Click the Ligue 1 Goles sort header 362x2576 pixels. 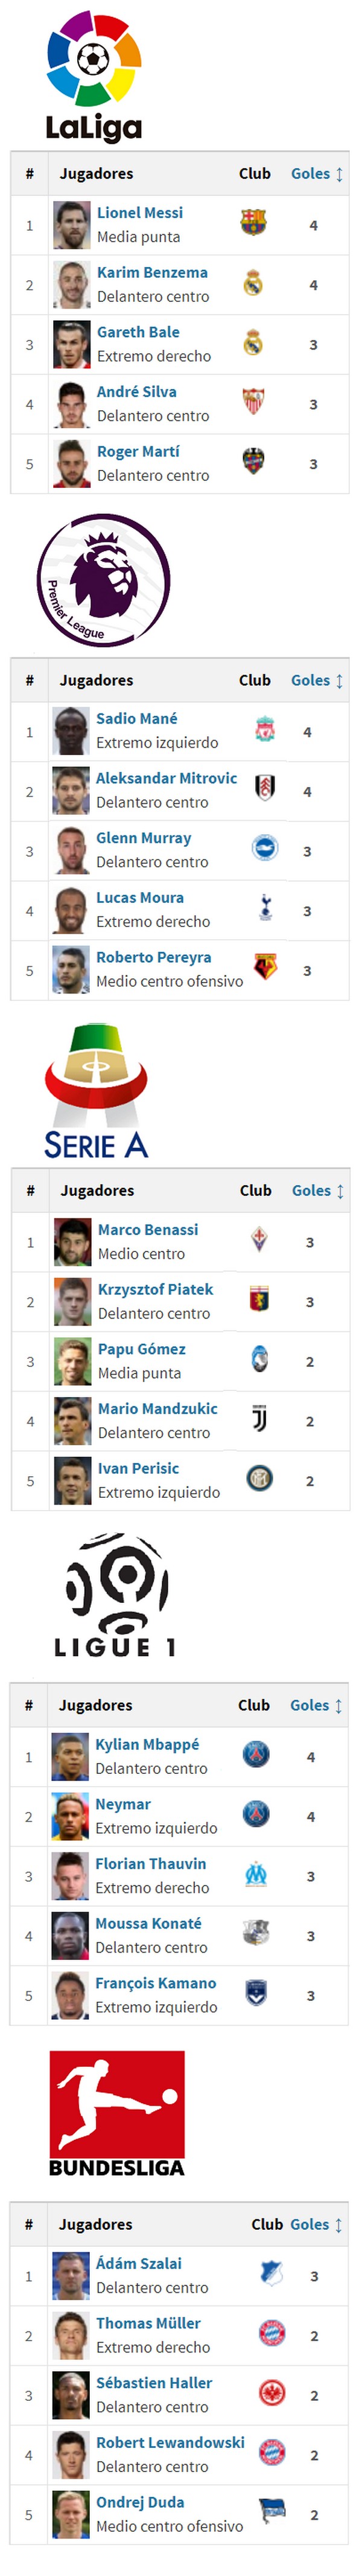click(316, 1705)
